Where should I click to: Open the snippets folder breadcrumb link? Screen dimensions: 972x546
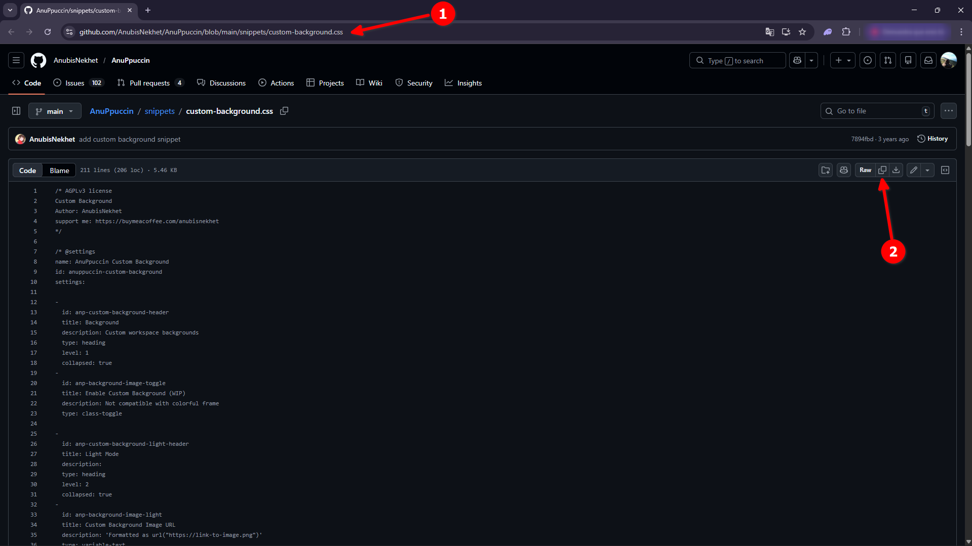(x=160, y=111)
